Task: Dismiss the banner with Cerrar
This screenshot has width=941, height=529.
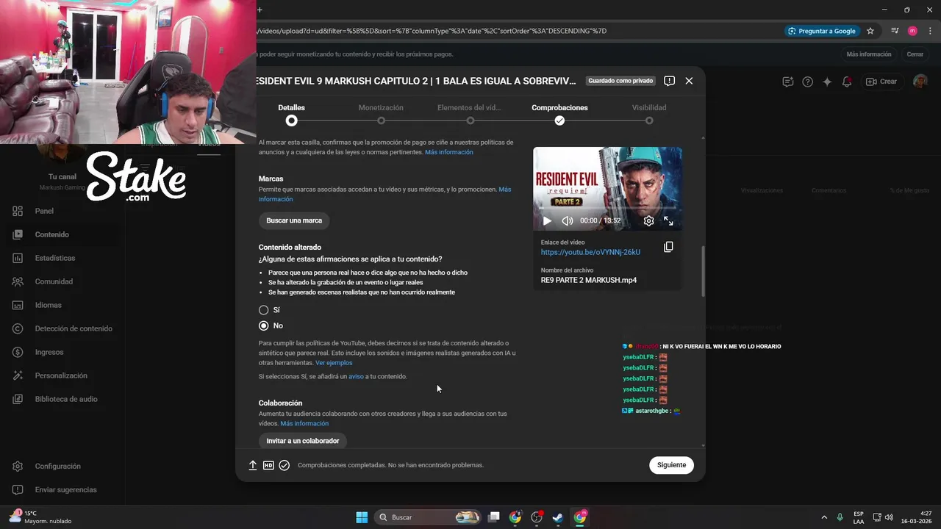Action: [915, 54]
